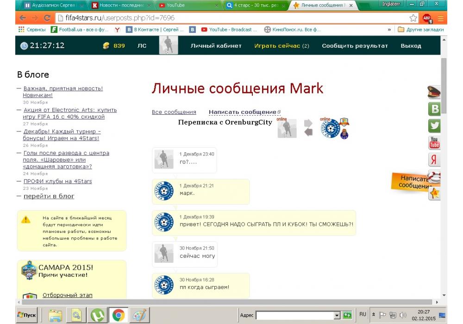The image size is (463, 324).
Task: Reload the page with the refresh button
Action: pos(47,18)
